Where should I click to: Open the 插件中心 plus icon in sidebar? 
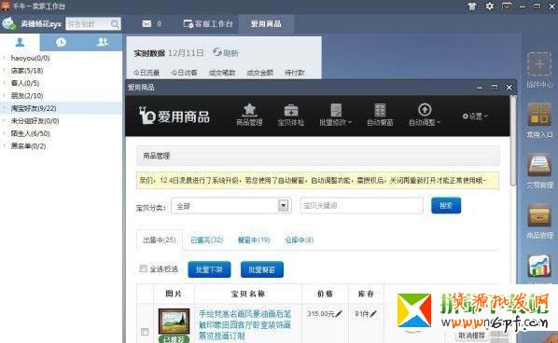coord(539,64)
